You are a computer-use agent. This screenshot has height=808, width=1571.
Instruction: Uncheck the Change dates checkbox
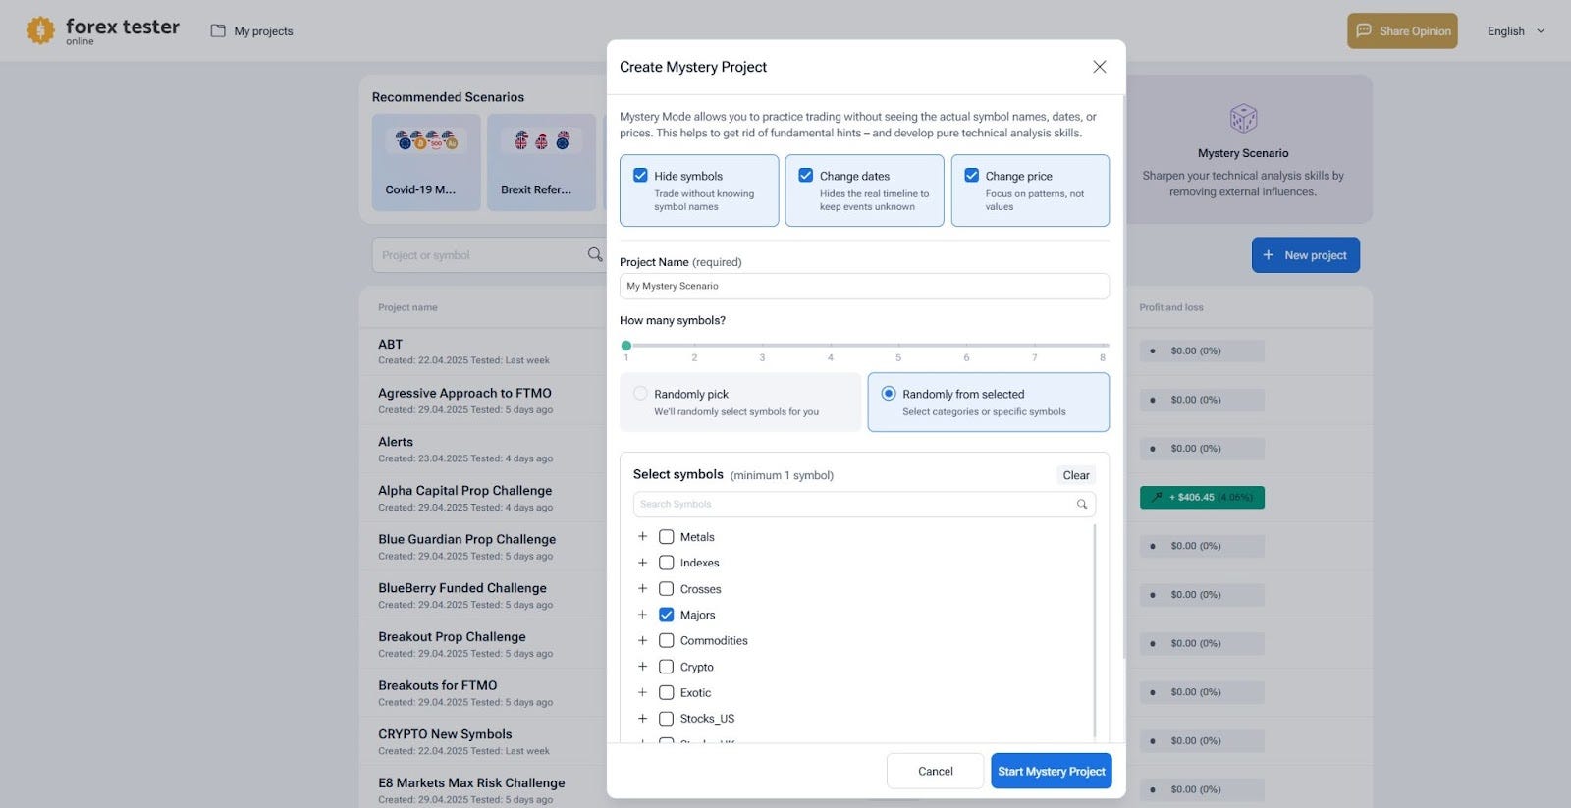pos(806,175)
